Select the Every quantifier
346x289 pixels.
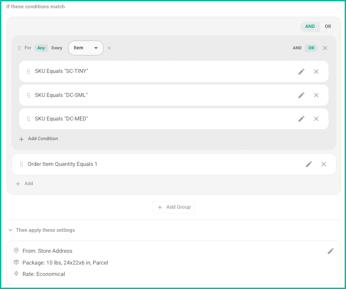coord(57,48)
